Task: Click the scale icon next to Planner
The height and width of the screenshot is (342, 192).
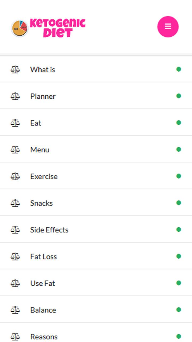Action: point(15,96)
